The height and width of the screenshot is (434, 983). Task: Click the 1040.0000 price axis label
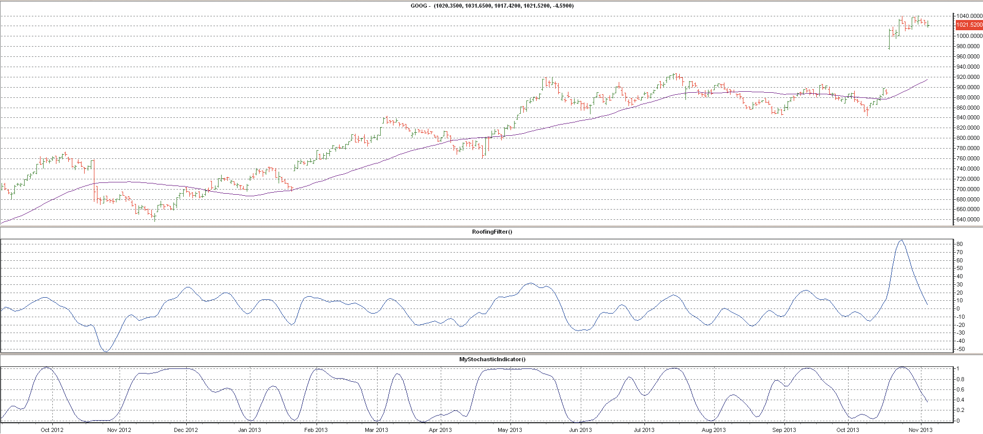pos(969,16)
